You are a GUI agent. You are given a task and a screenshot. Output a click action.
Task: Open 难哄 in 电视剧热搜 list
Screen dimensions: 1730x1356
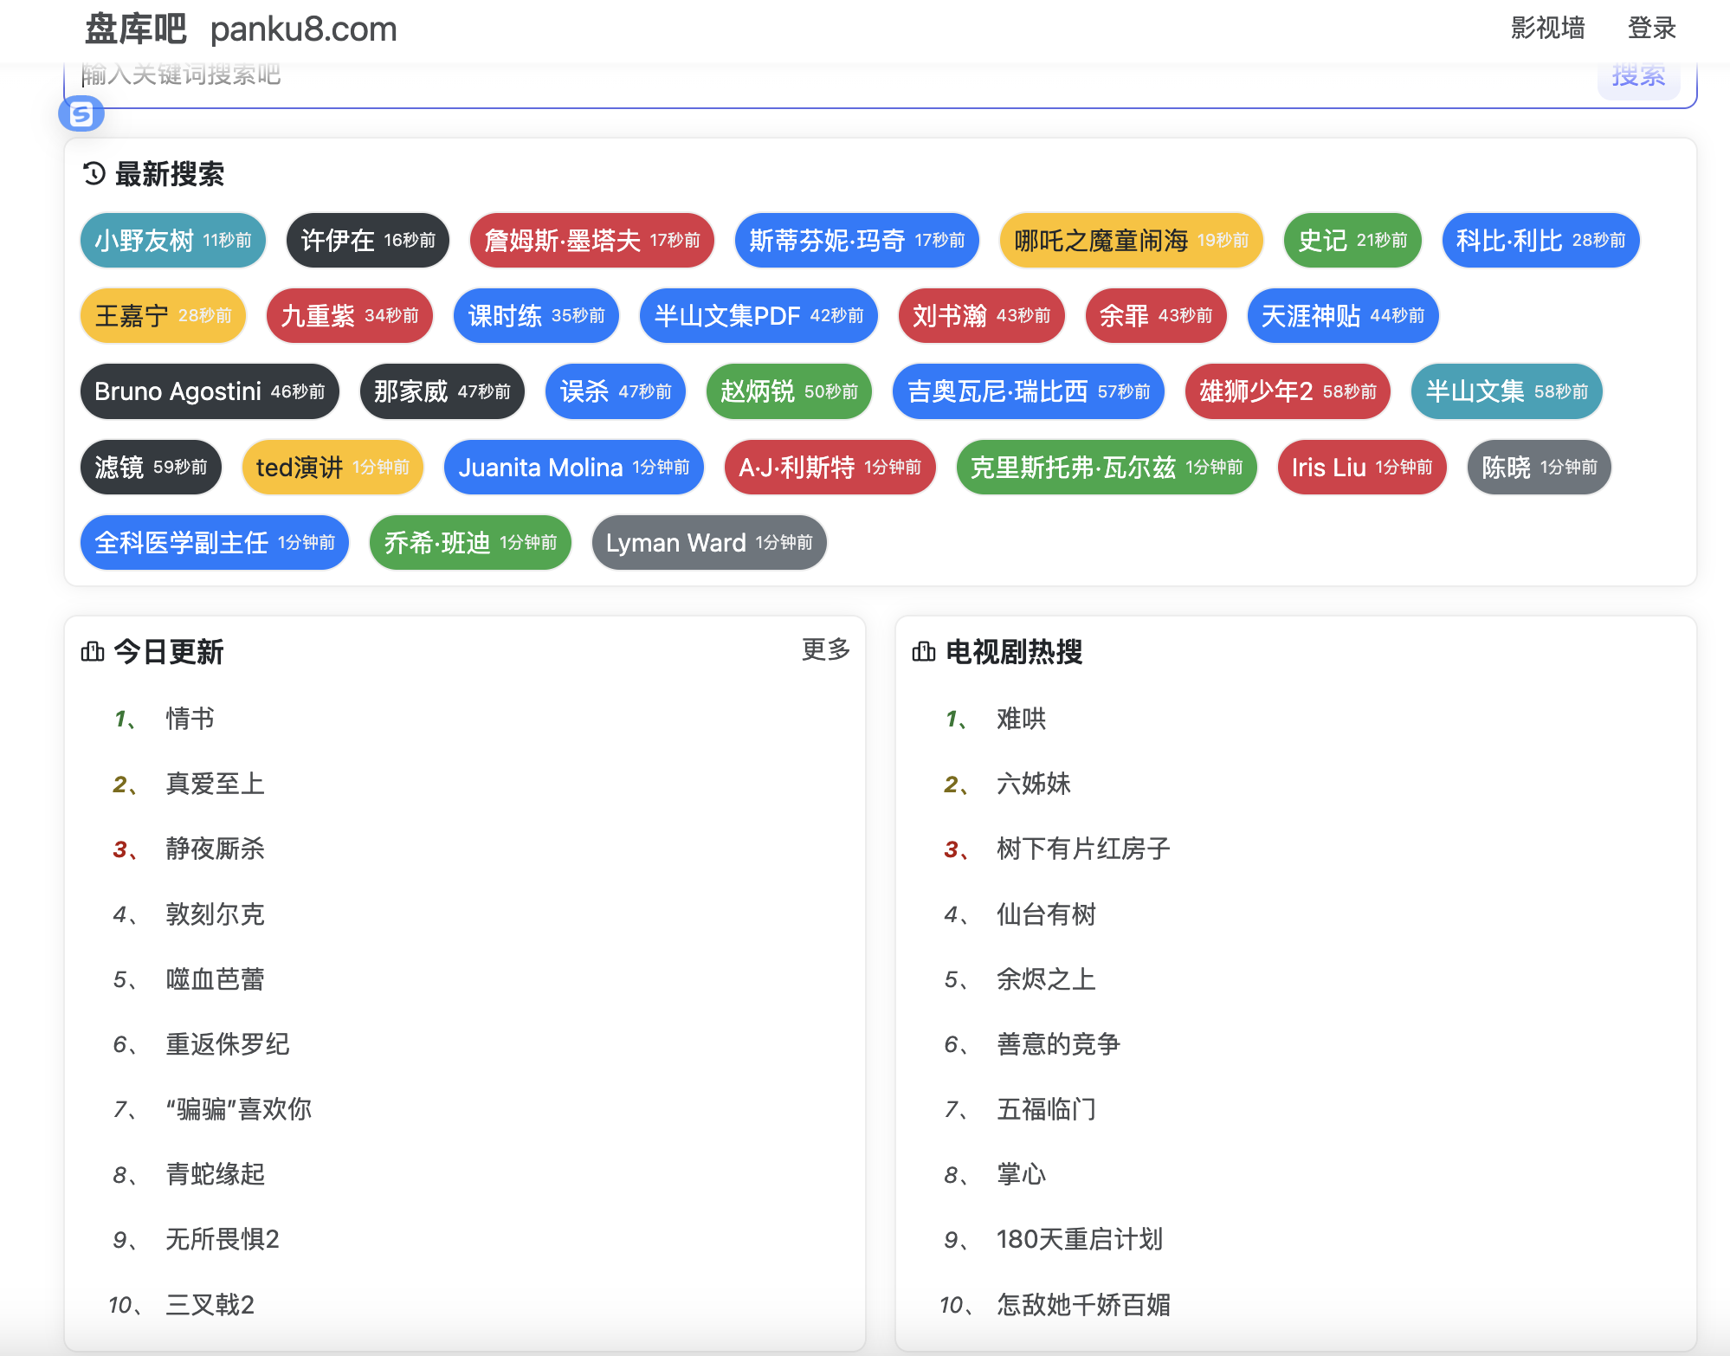[x=1021, y=719]
